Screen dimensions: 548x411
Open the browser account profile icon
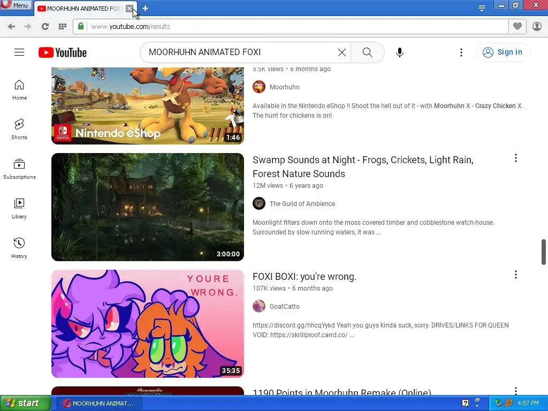click(537, 26)
